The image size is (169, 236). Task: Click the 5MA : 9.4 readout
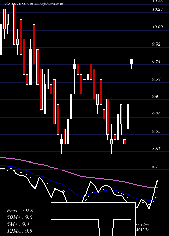(18, 224)
